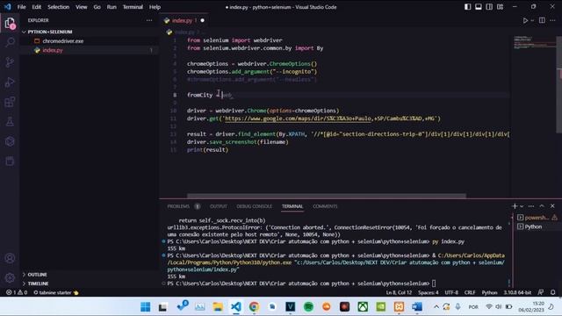
Task: Open notifications bell in status bar
Action: tap(553, 292)
